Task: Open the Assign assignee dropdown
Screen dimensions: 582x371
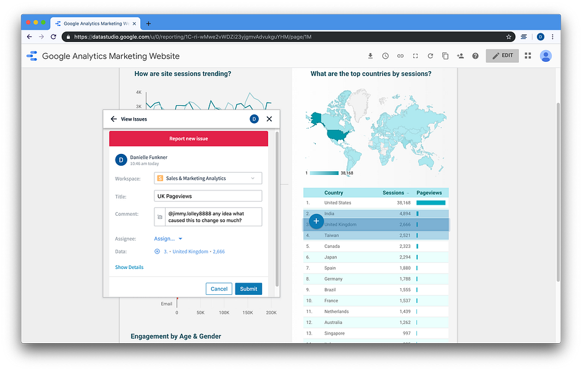Action: (x=168, y=239)
